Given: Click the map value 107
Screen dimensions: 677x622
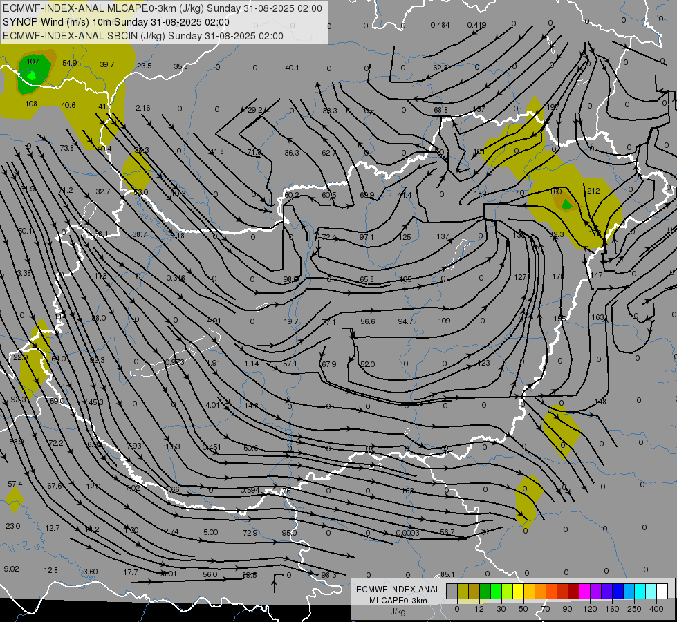Looking at the screenshot, I should (x=33, y=62).
